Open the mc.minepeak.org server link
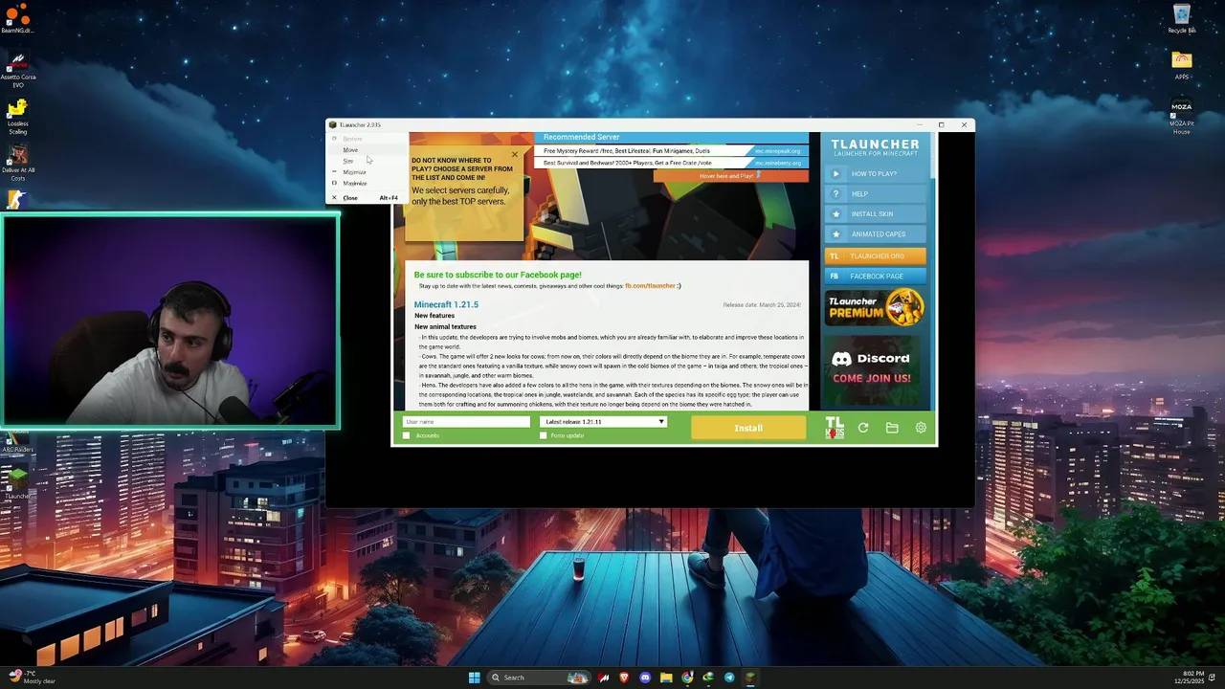The width and height of the screenshot is (1225, 689). click(777, 151)
